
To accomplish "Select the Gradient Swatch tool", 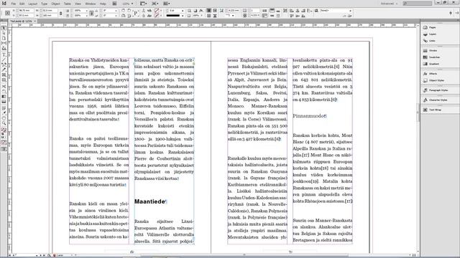I will tap(4, 97).
